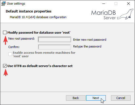Go to the Next installer step
This screenshot has width=135, height=105.
tap(96, 98)
